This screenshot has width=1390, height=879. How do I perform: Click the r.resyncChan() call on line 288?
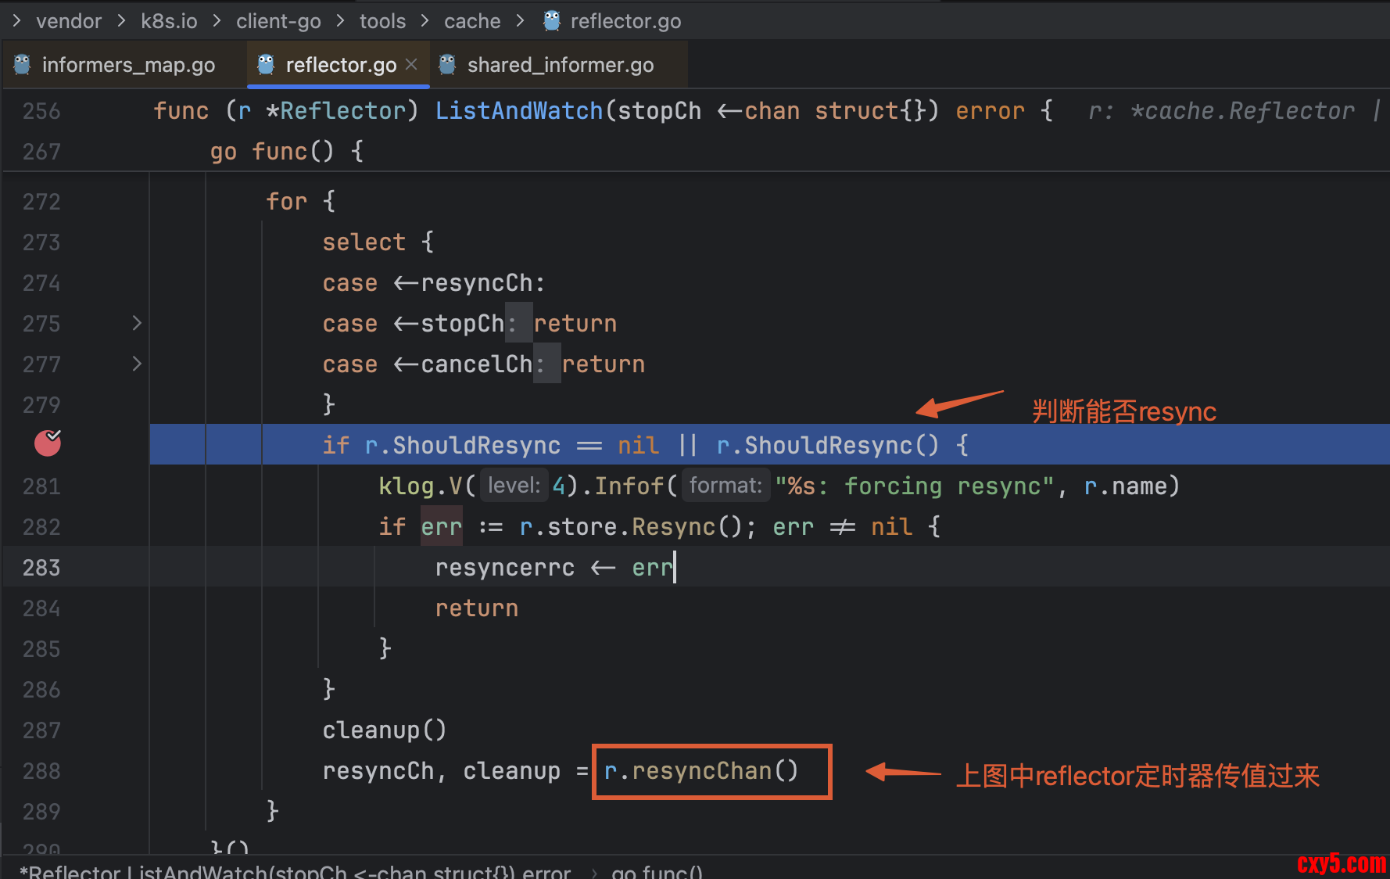[701, 771]
